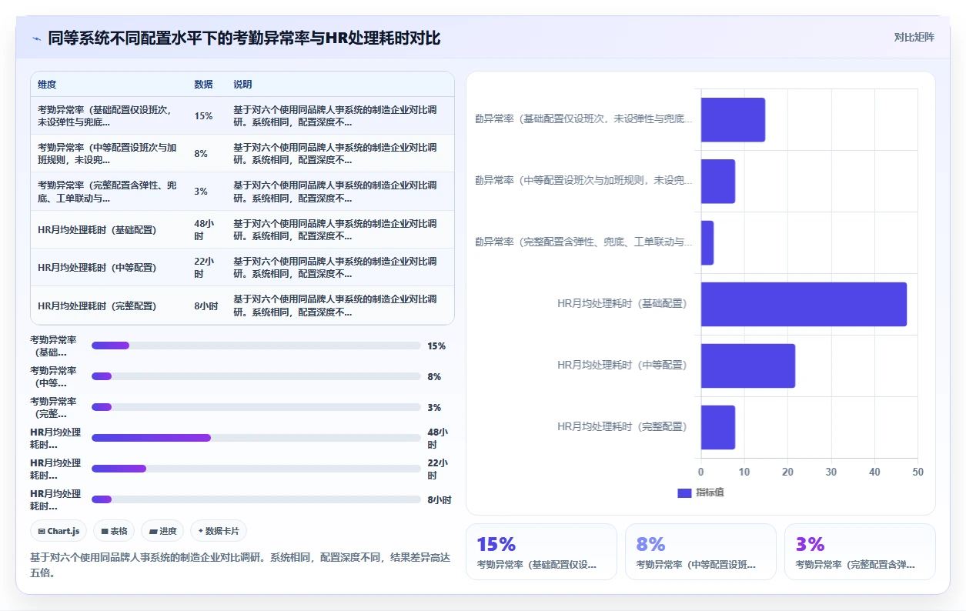Click the 8% progress bar
This screenshot has width=966, height=611.
(256, 376)
